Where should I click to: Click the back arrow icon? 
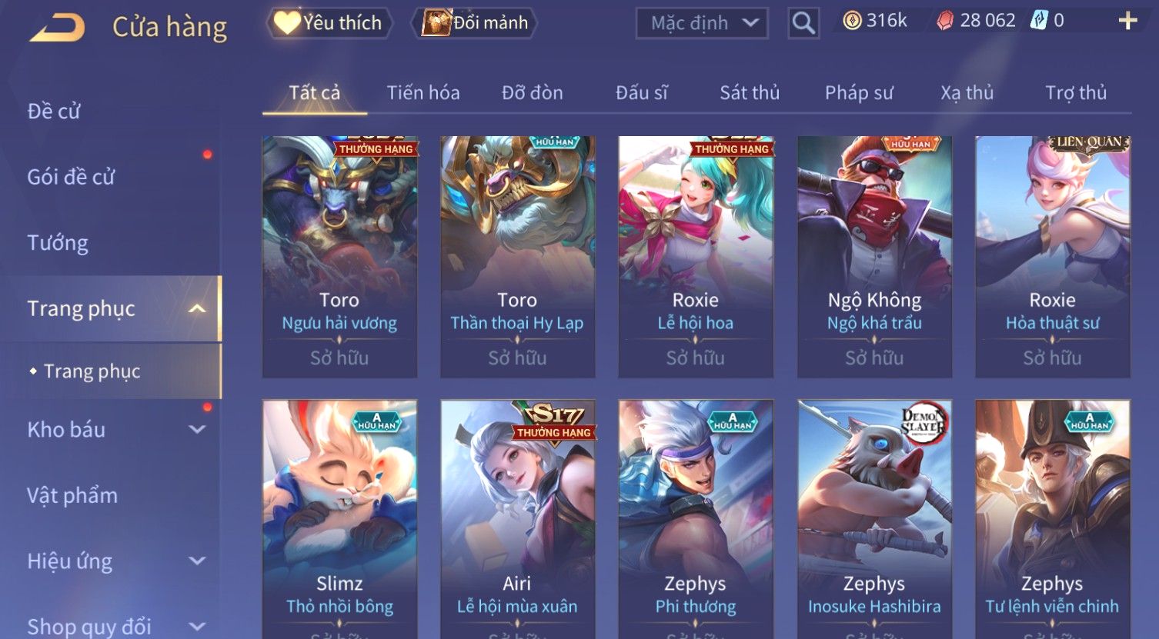[57, 27]
